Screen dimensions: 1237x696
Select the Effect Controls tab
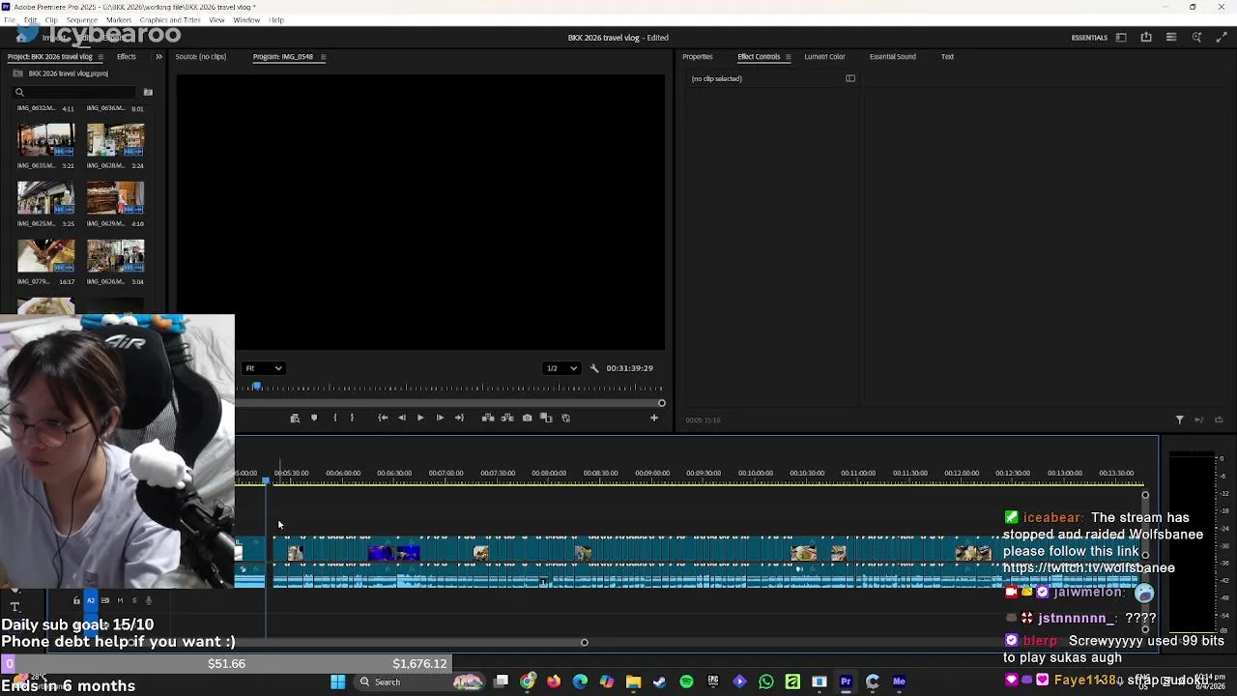click(x=759, y=57)
